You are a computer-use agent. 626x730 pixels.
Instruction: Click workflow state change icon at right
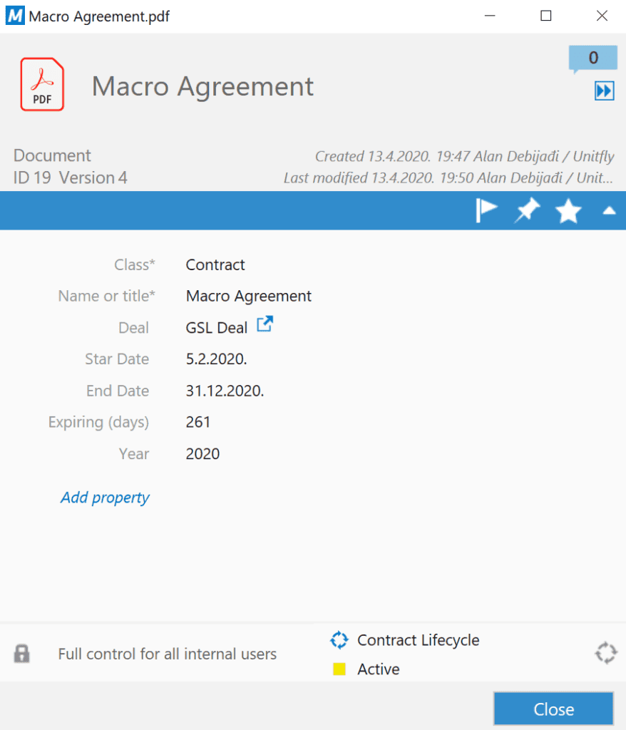coord(605,653)
